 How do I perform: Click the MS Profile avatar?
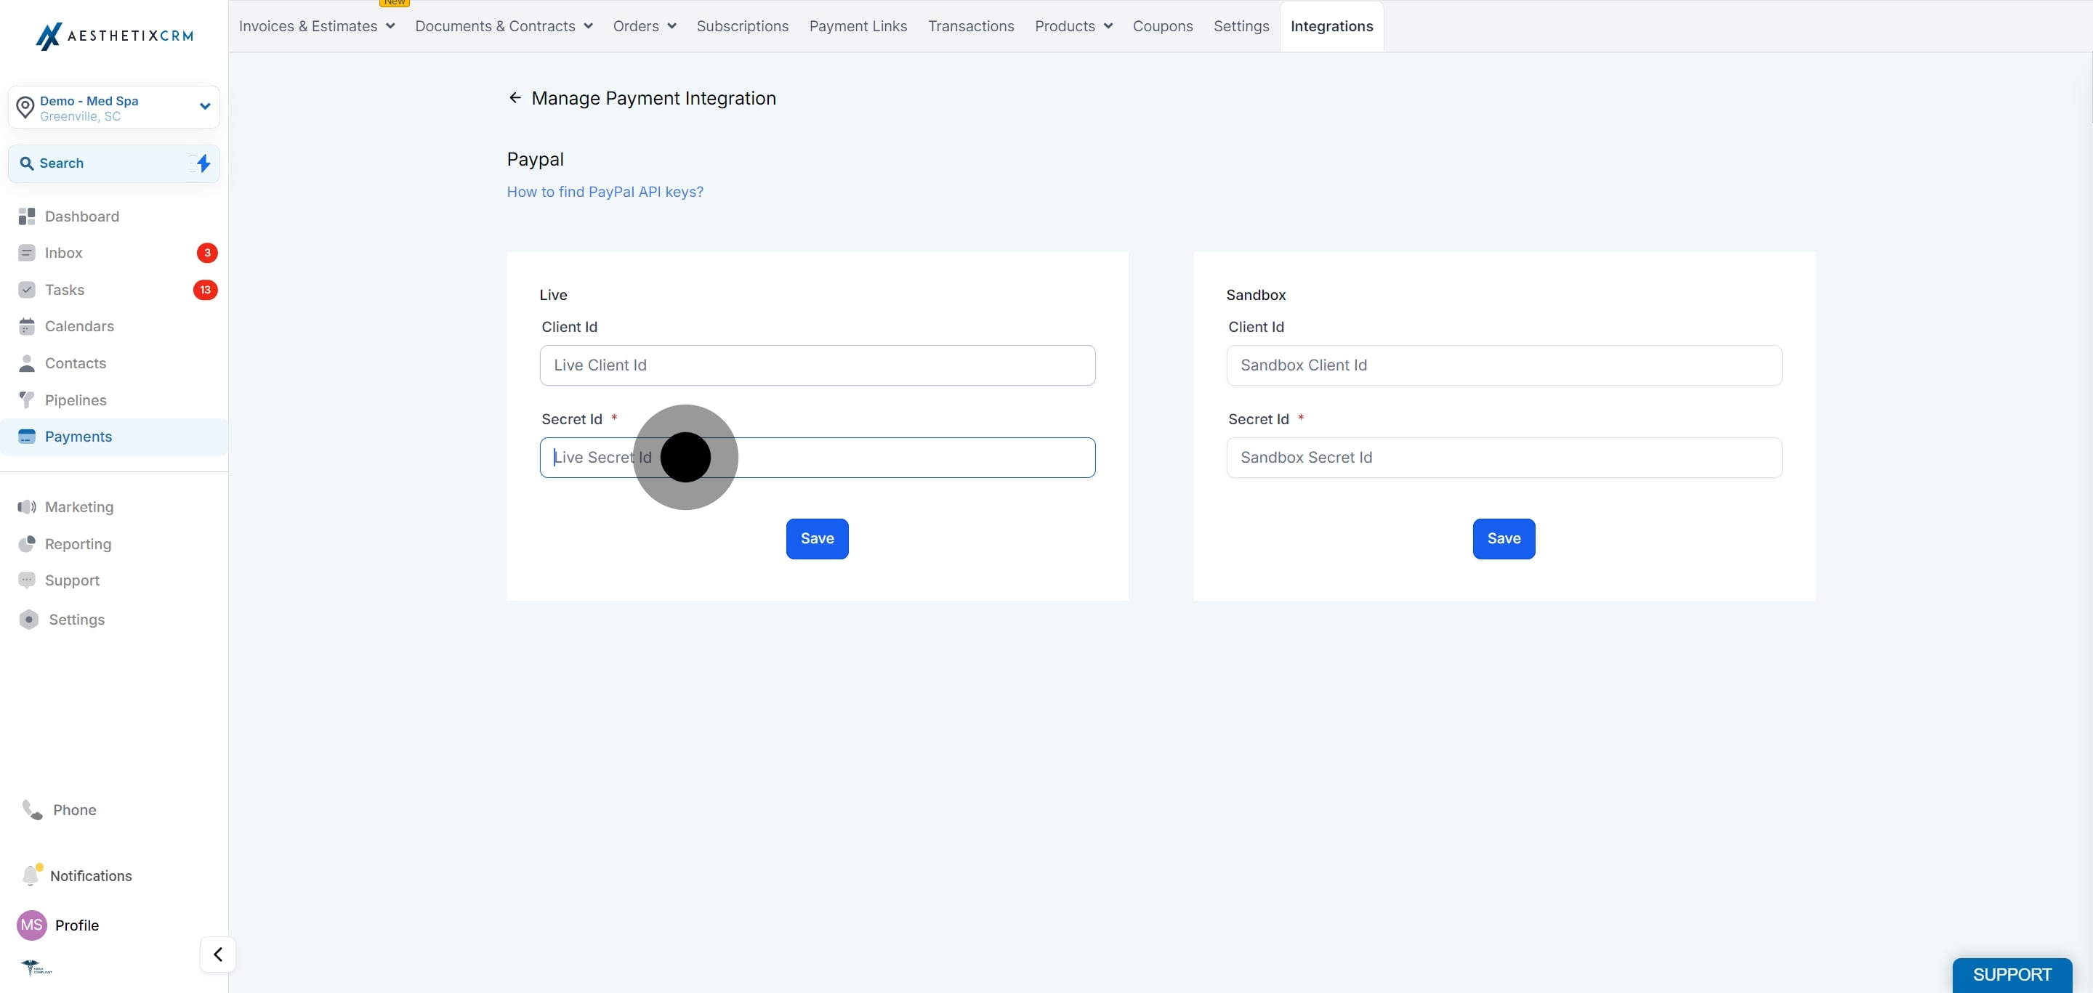click(32, 925)
